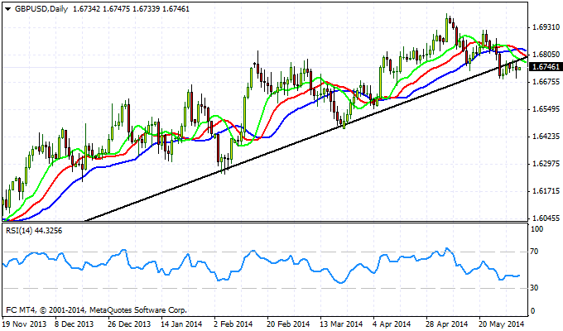Click the triangle arrow beside GBPUSD,Daily
The image size is (563, 331).
(x=8, y=9)
